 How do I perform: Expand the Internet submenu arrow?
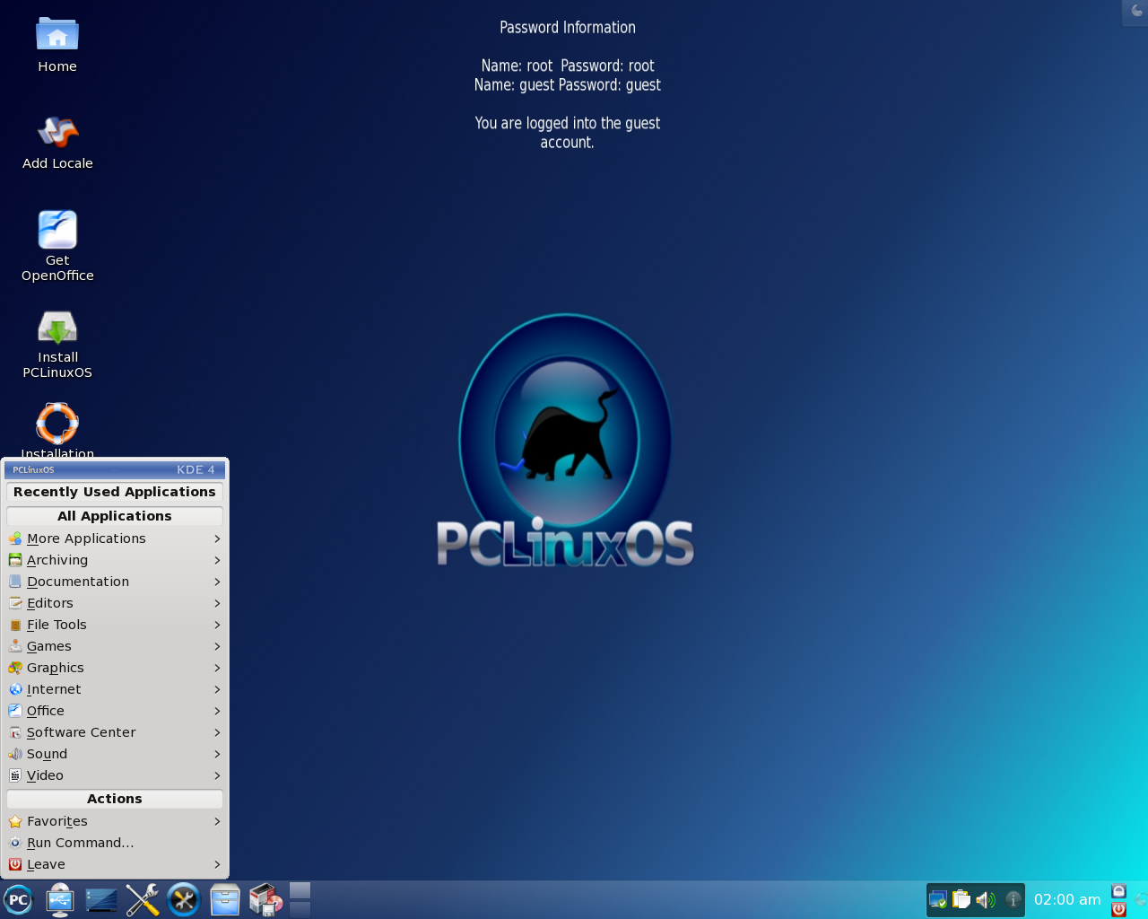[x=217, y=689]
